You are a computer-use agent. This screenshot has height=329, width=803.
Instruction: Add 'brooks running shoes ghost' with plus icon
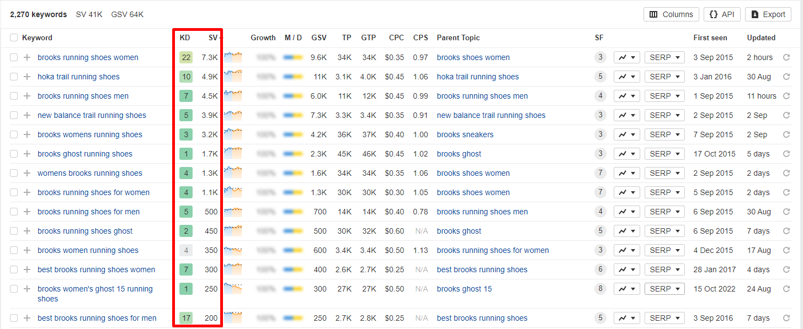point(27,231)
